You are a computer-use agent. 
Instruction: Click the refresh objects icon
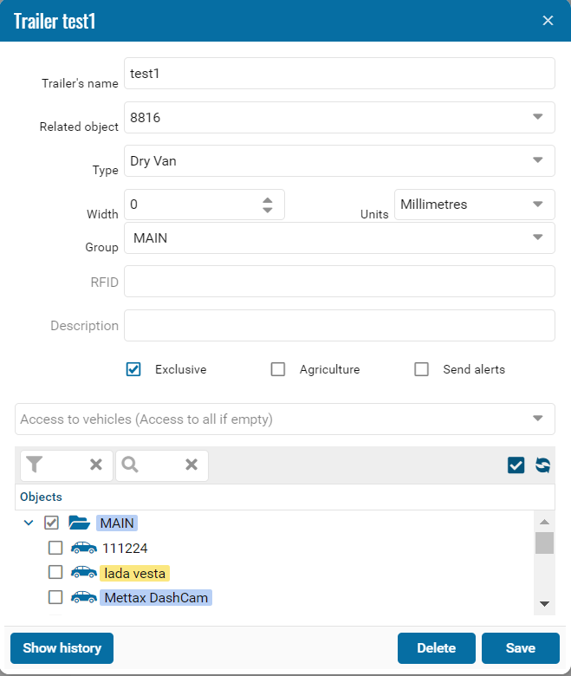coord(542,465)
